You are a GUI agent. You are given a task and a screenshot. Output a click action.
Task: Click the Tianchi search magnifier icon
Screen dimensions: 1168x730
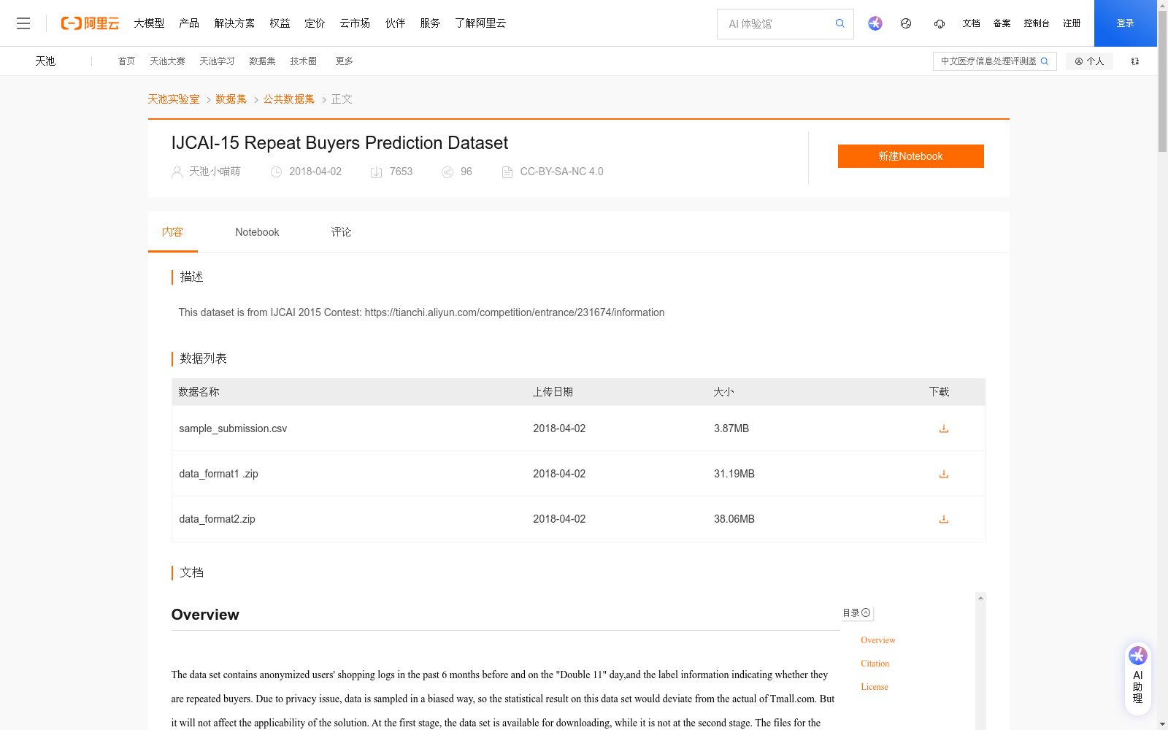point(1045,61)
